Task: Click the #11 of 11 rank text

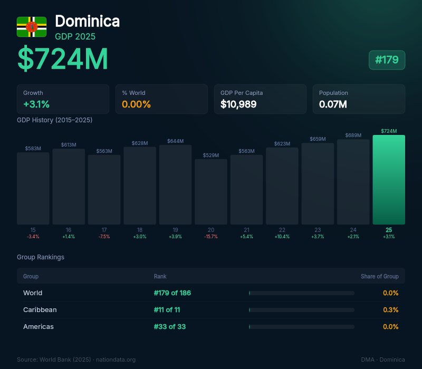Action: [167, 310]
